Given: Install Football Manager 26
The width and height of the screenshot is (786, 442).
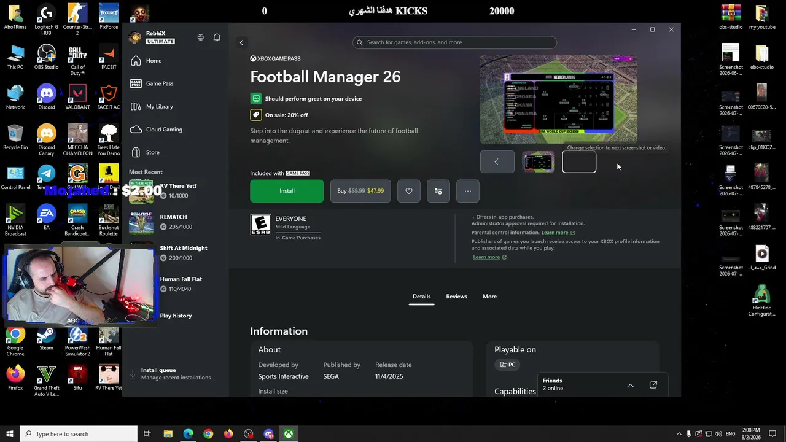Looking at the screenshot, I should [287, 191].
